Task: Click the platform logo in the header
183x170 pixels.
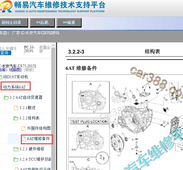Action: 6,7
